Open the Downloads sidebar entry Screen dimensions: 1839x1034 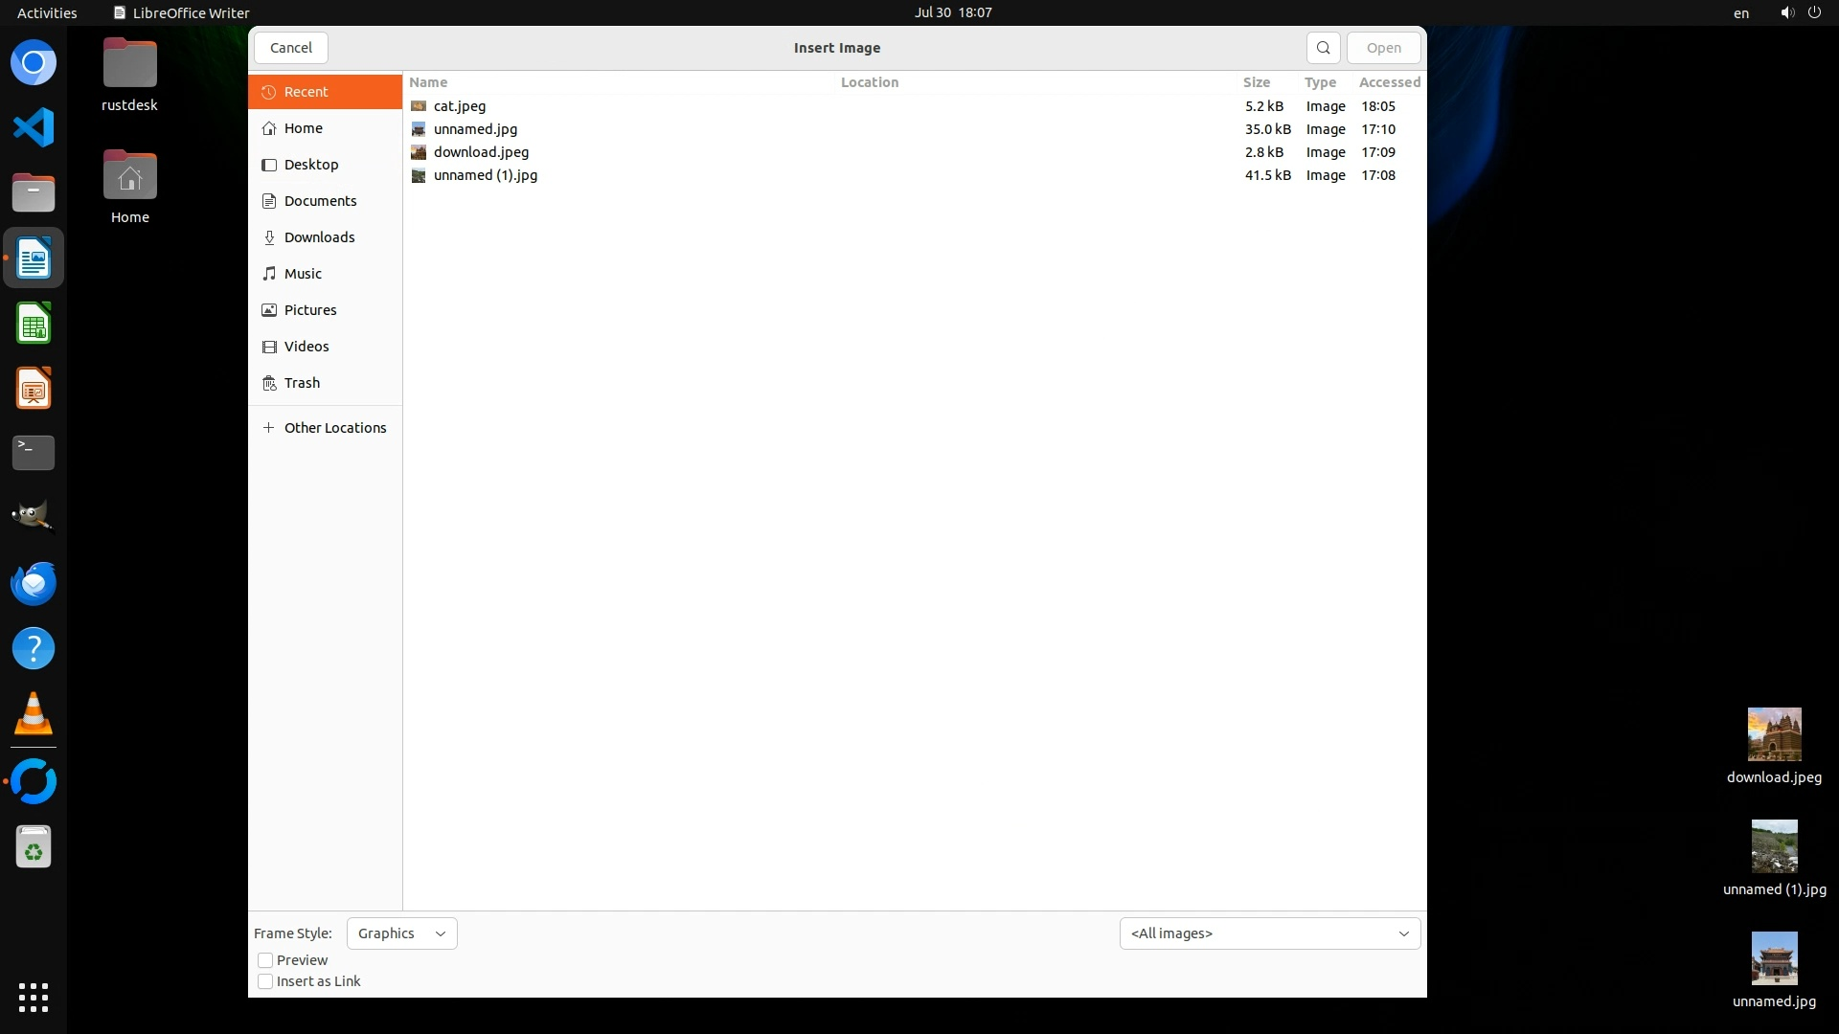tap(319, 237)
